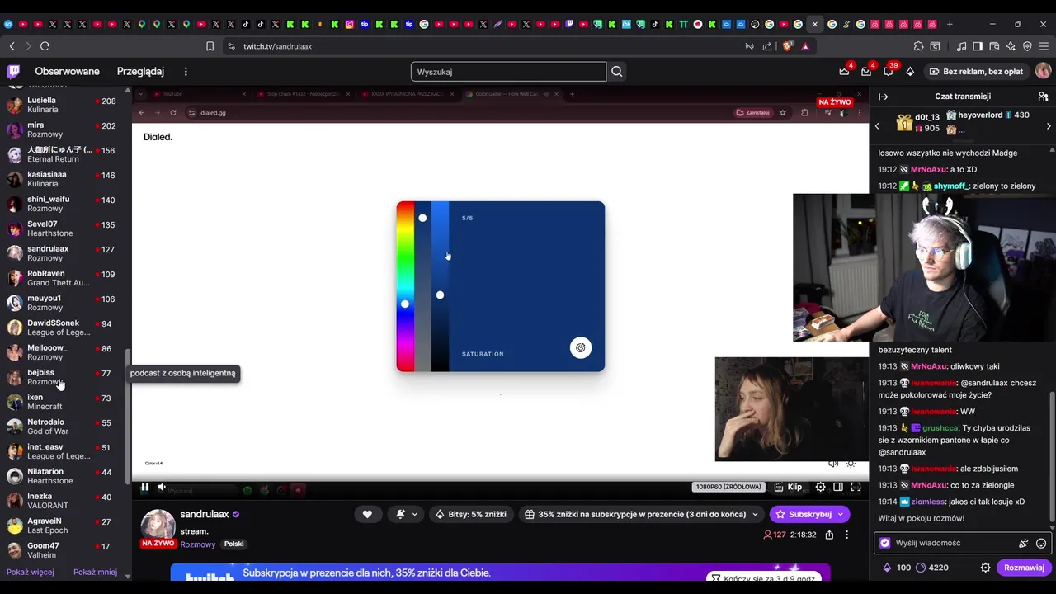Open emote picker in chat input
Image resolution: width=1056 pixels, height=594 pixels.
point(1041,543)
